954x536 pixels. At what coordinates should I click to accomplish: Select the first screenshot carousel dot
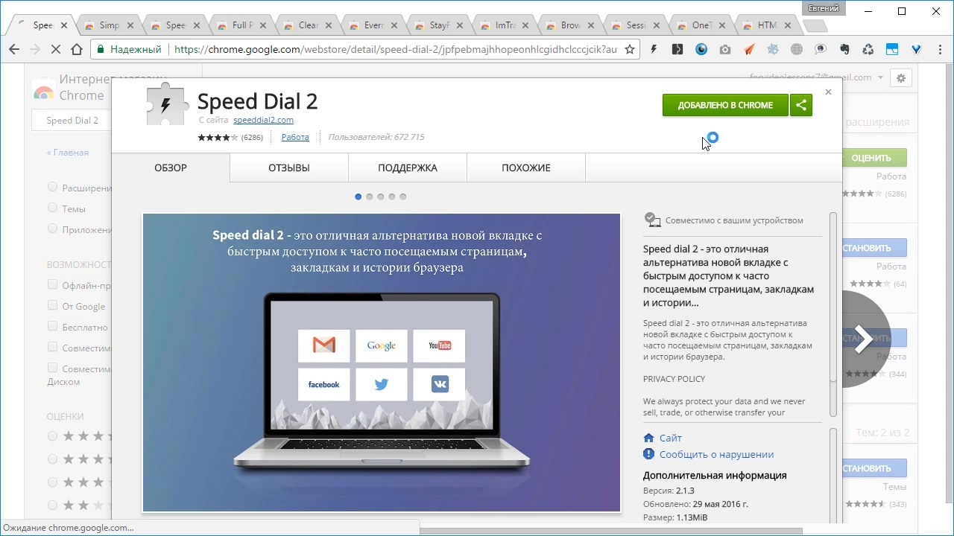coord(358,197)
